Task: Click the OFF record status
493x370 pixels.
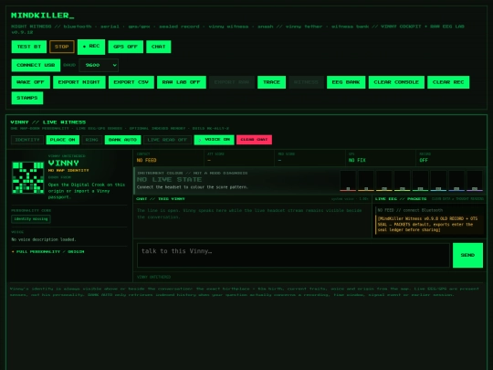Action: click(x=424, y=160)
